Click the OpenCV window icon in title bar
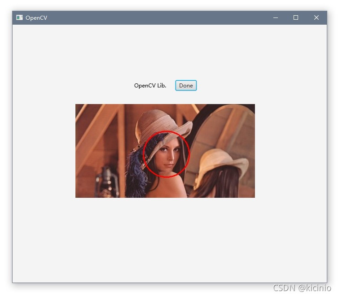The image size is (338, 296). tap(19, 17)
